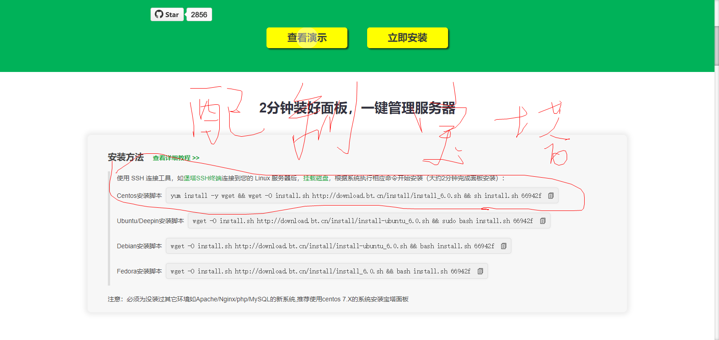The height and width of the screenshot is (340, 719).
Task: Click the Centos安装脚本 label
Action: [139, 196]
